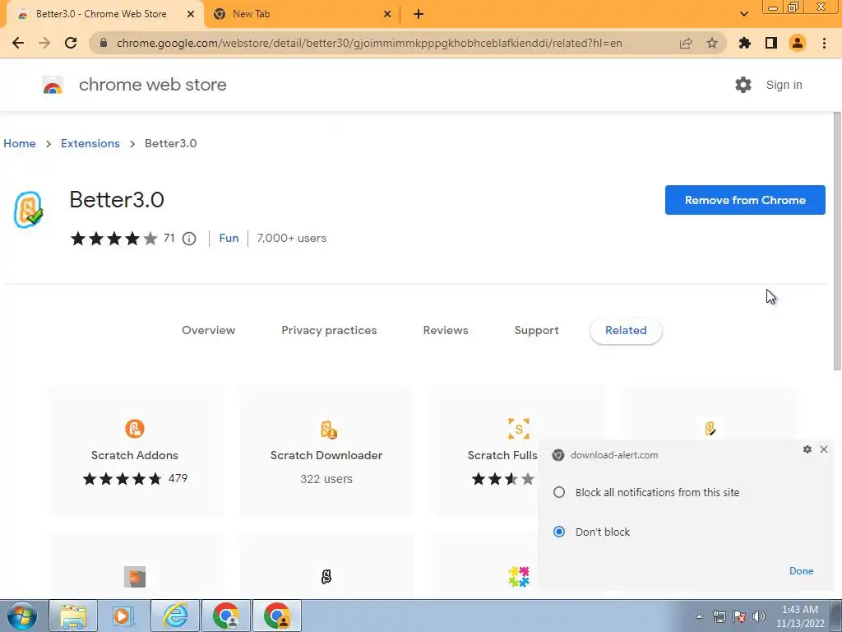Click the Chrome Web Store logo
This screenshot has width=842, height=632.
(x=53, y=85)
